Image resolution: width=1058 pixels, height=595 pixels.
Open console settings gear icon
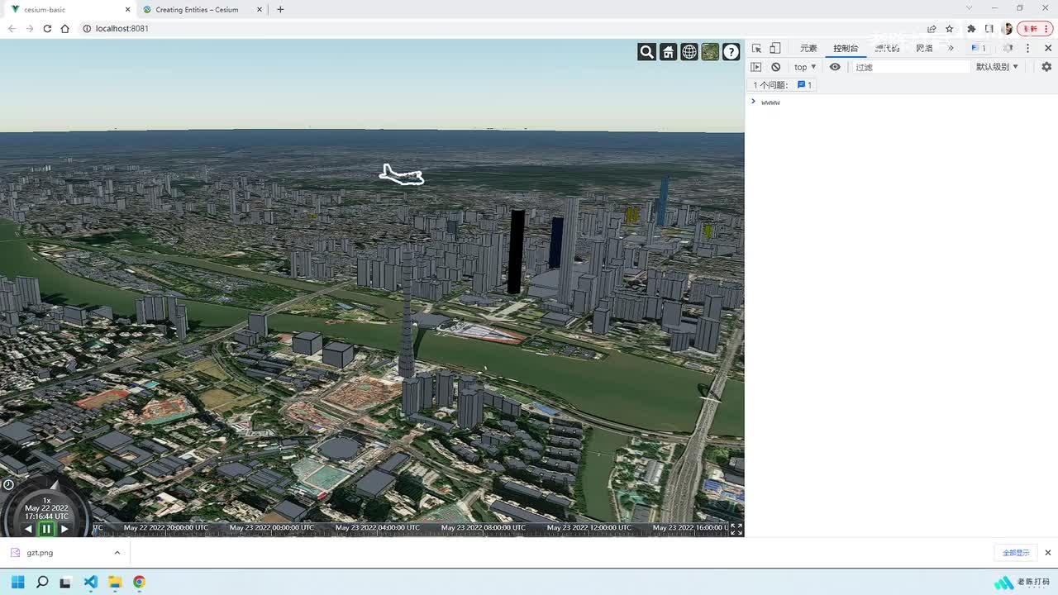point(1046,67)
